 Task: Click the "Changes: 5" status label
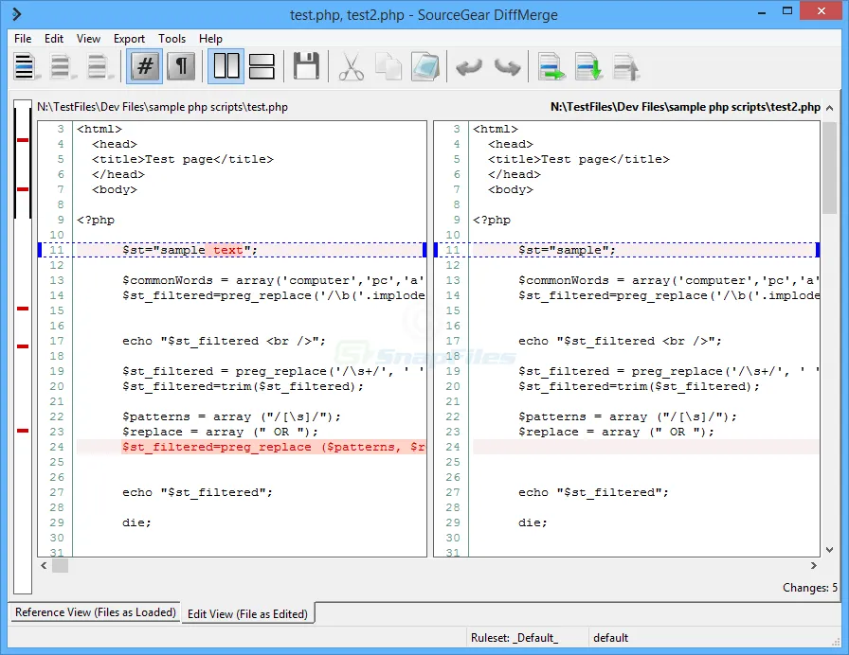(x=810, y=588)
